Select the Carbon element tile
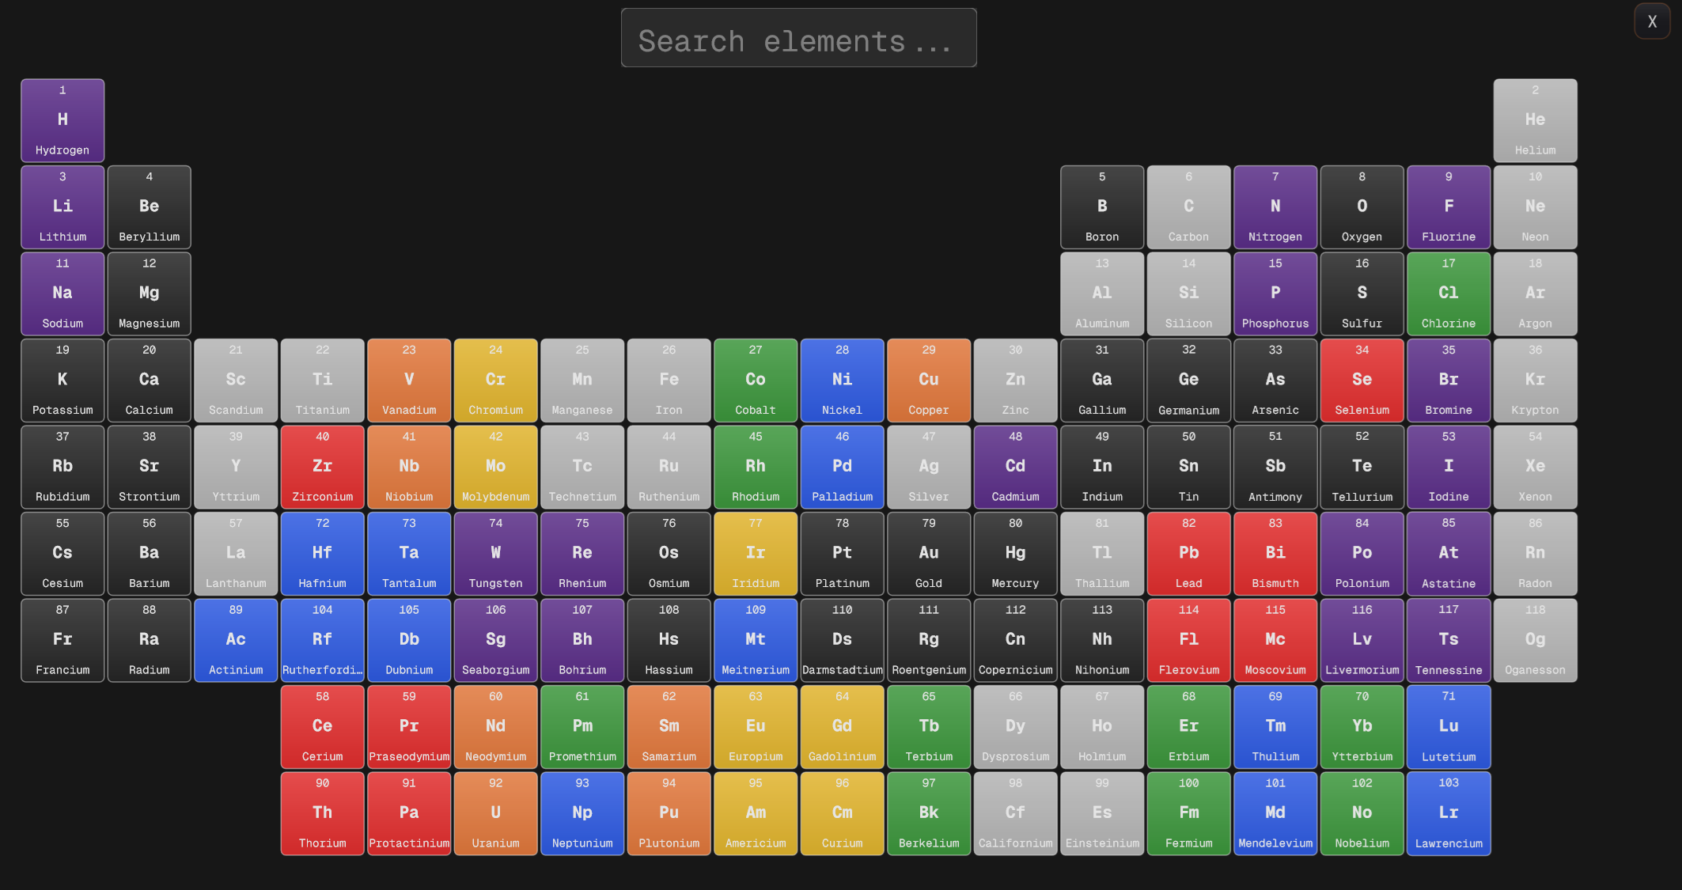1682x890 pixels. 1188,207
